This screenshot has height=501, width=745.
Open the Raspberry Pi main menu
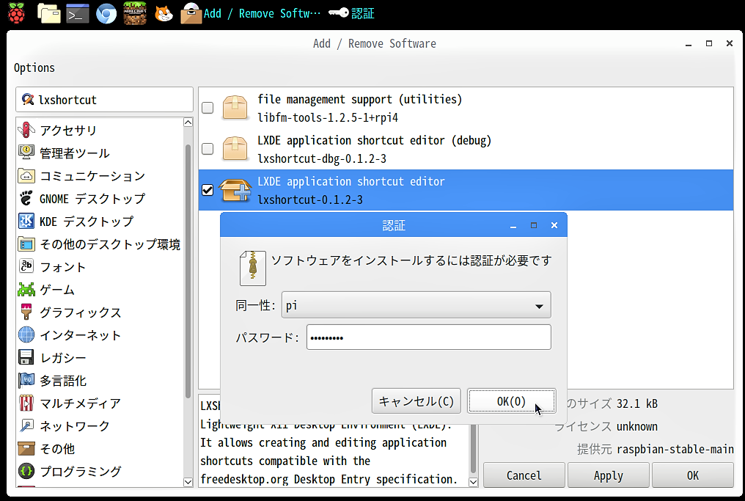[17, 12]
